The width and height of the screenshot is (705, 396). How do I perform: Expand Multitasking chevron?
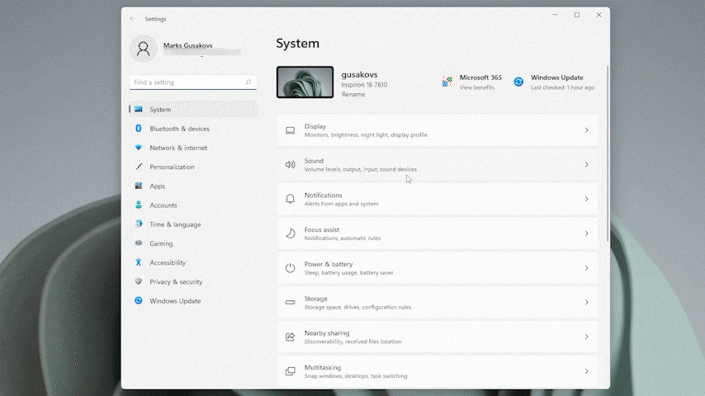(587, 371)
